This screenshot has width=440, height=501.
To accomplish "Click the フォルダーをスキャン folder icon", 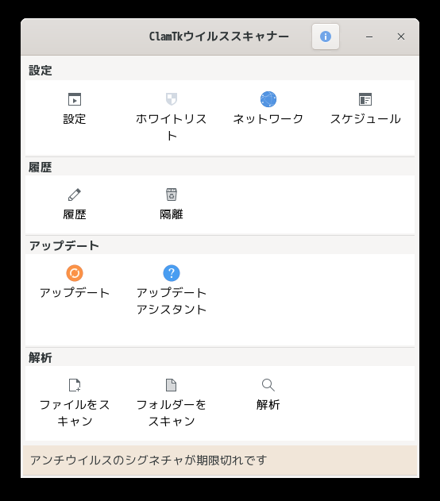I will click(x=172, y=385).
